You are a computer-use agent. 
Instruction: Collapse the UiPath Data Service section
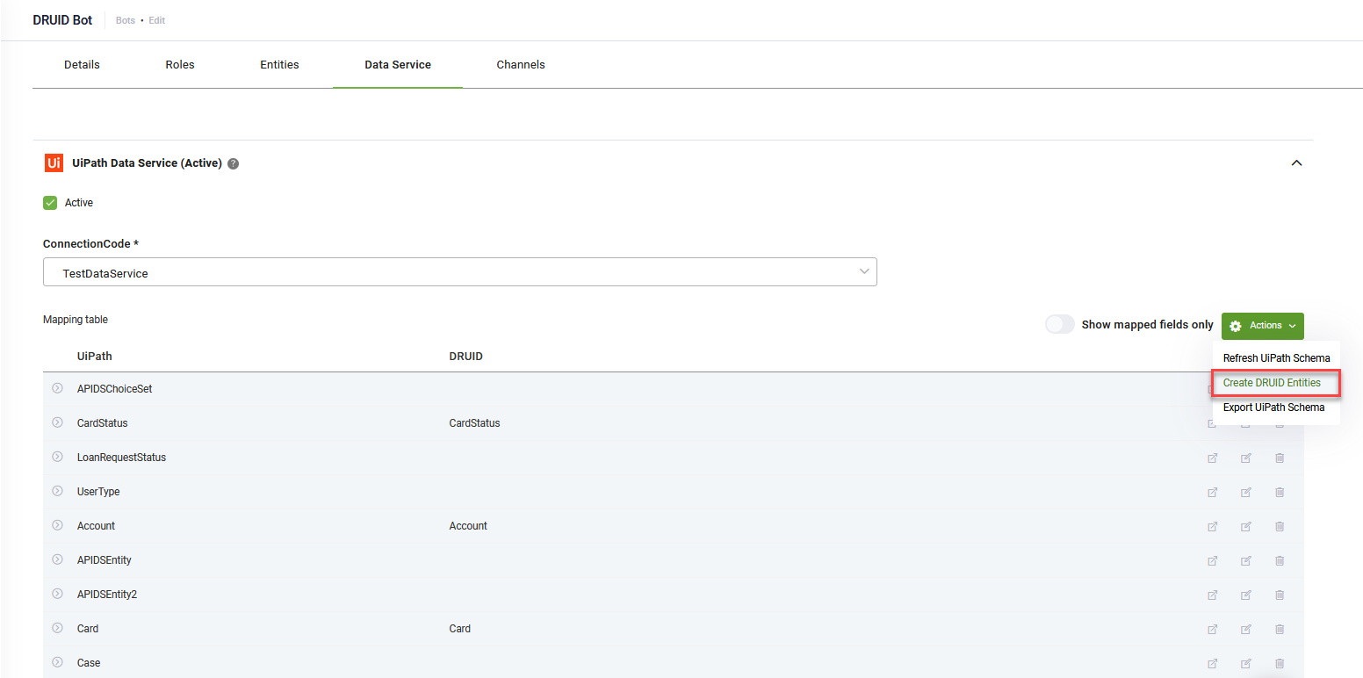pyautogui.click(x=1296, y=163)
